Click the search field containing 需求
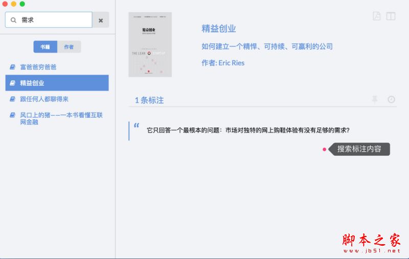 [x=49, y=20]
